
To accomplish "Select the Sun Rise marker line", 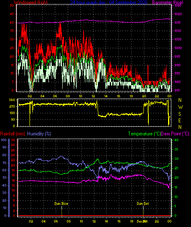I will click(62, 211).
